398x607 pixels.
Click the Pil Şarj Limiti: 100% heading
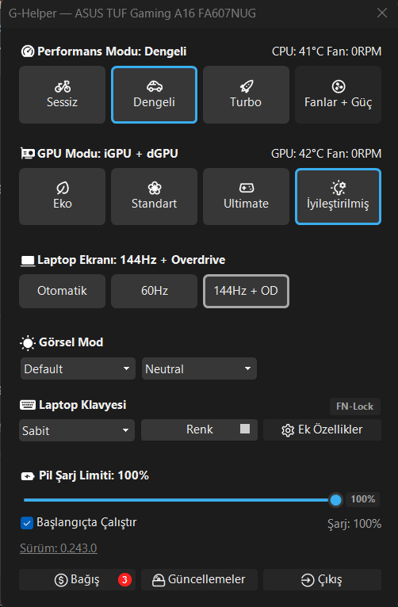click(94, 475)
